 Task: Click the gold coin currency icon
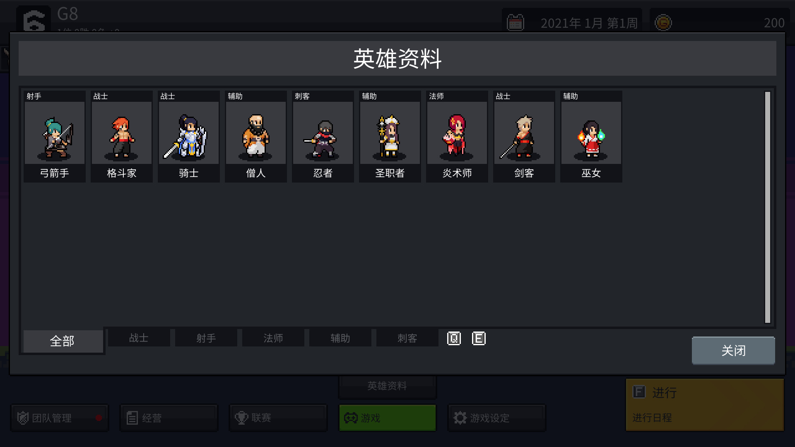(663, 23)
